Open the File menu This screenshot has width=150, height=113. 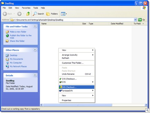click(x=4, y=8)
